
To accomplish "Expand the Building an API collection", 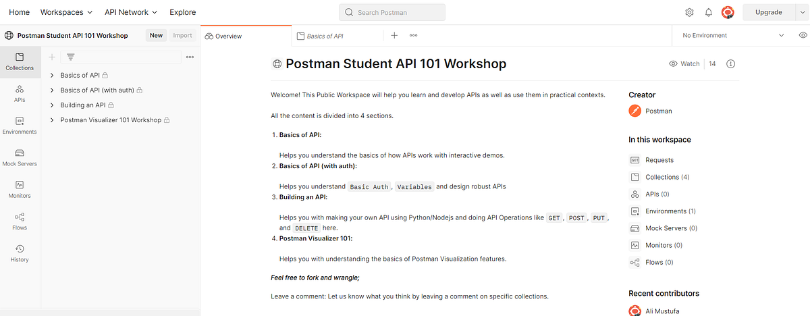I will [52, 105].
